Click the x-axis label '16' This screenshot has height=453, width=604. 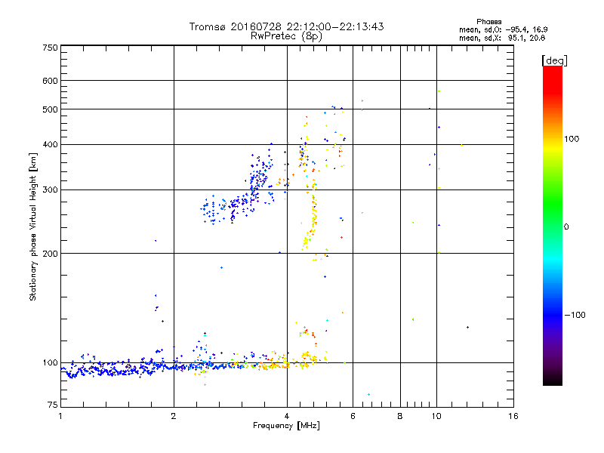(x=513, y=416)
